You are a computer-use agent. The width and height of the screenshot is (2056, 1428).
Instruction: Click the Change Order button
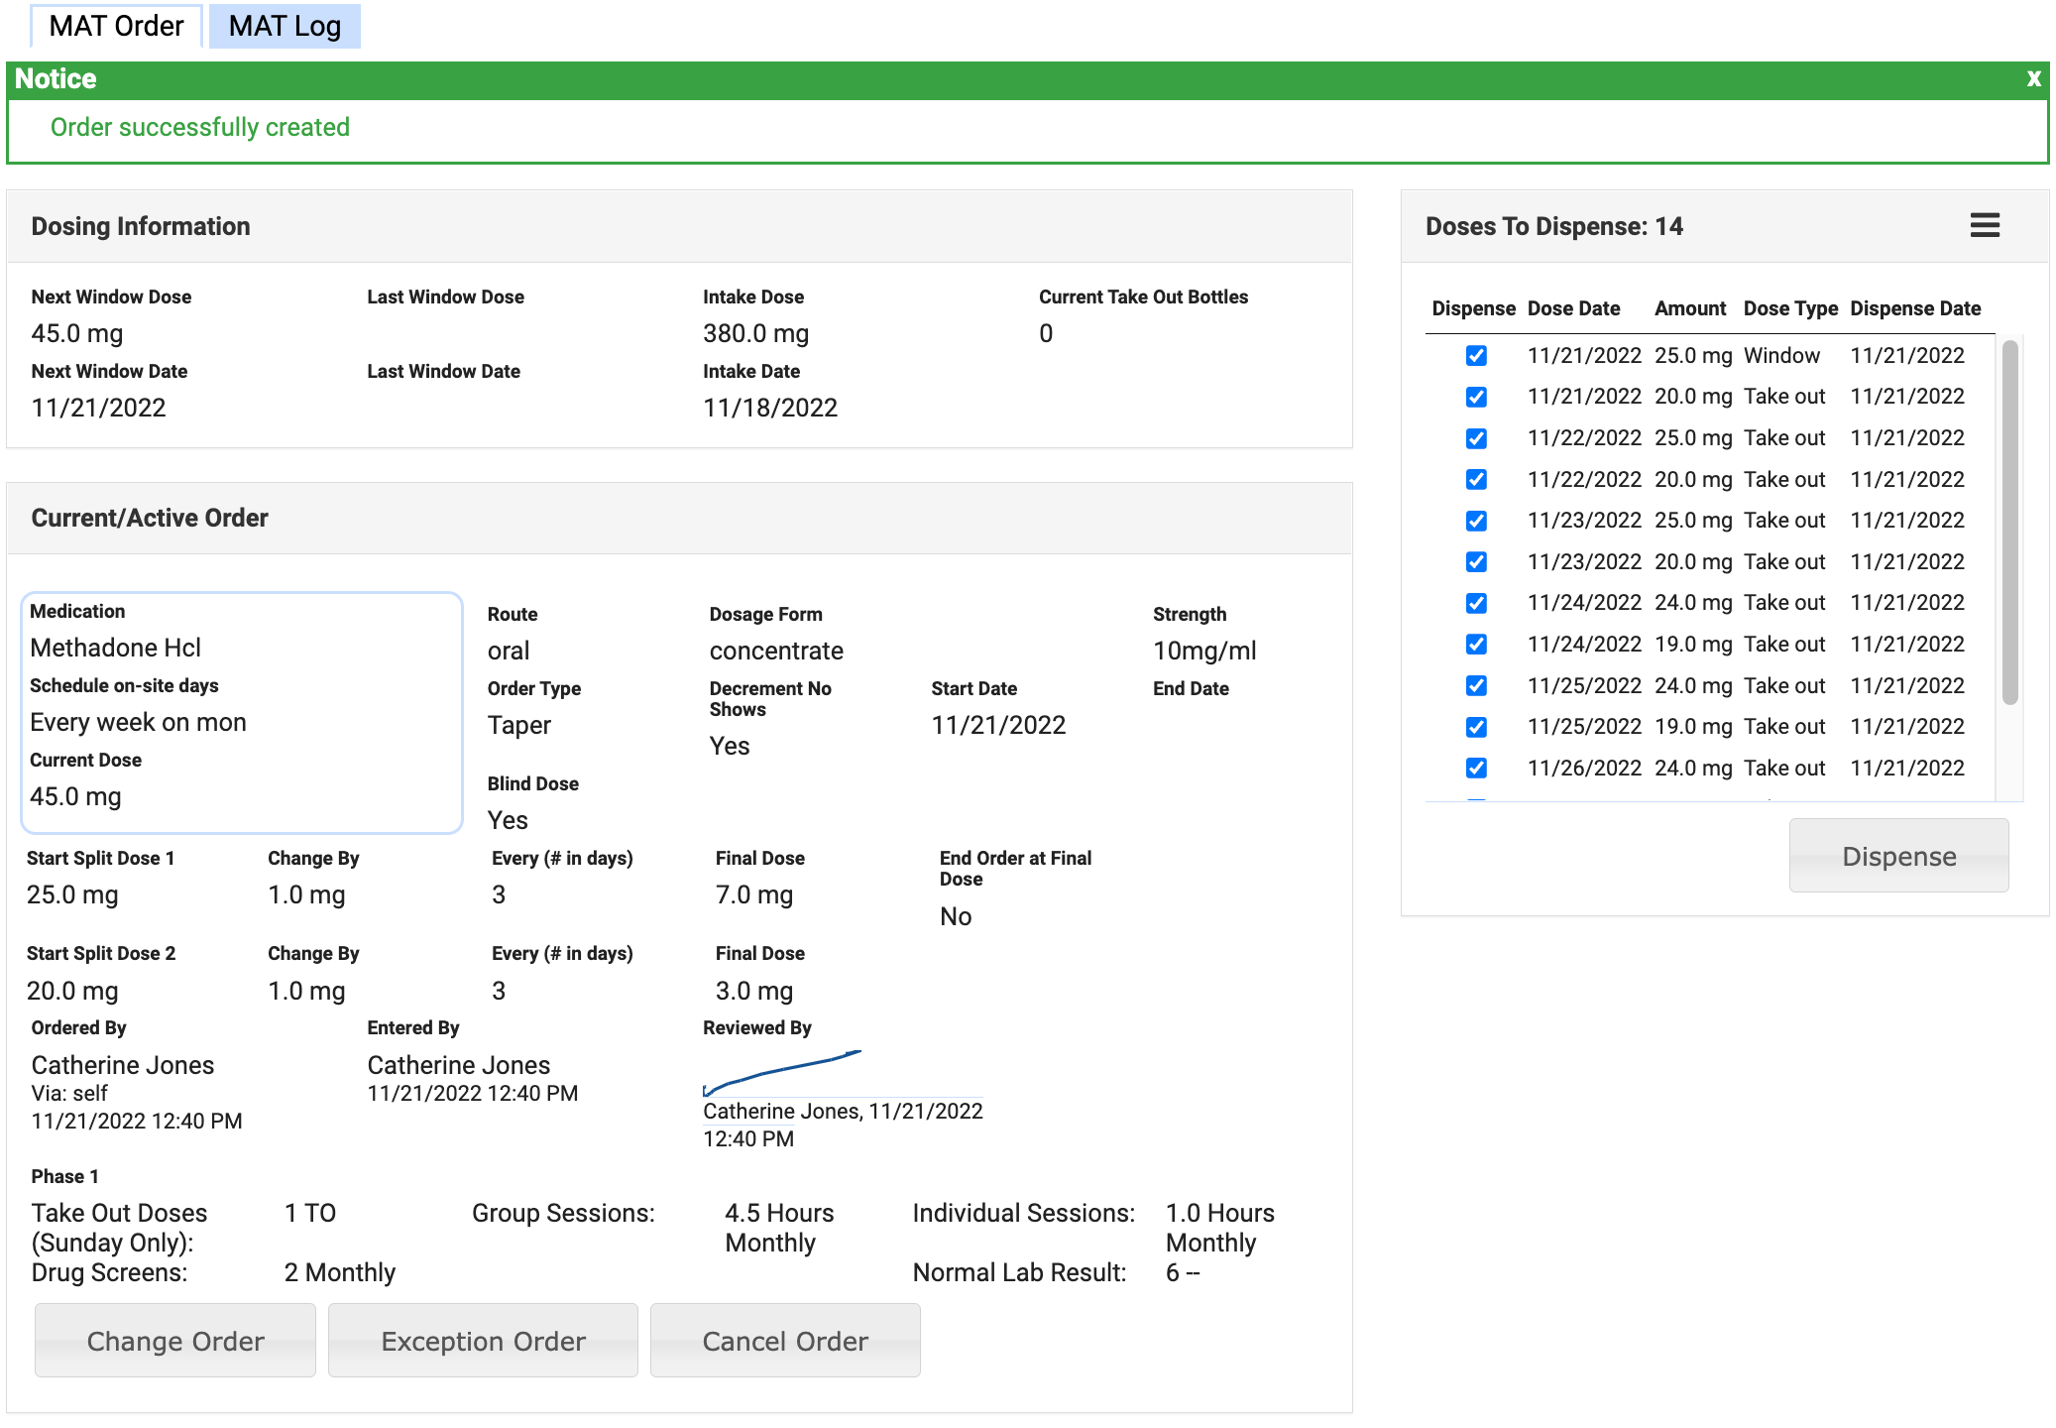(x=175, y=1341)
